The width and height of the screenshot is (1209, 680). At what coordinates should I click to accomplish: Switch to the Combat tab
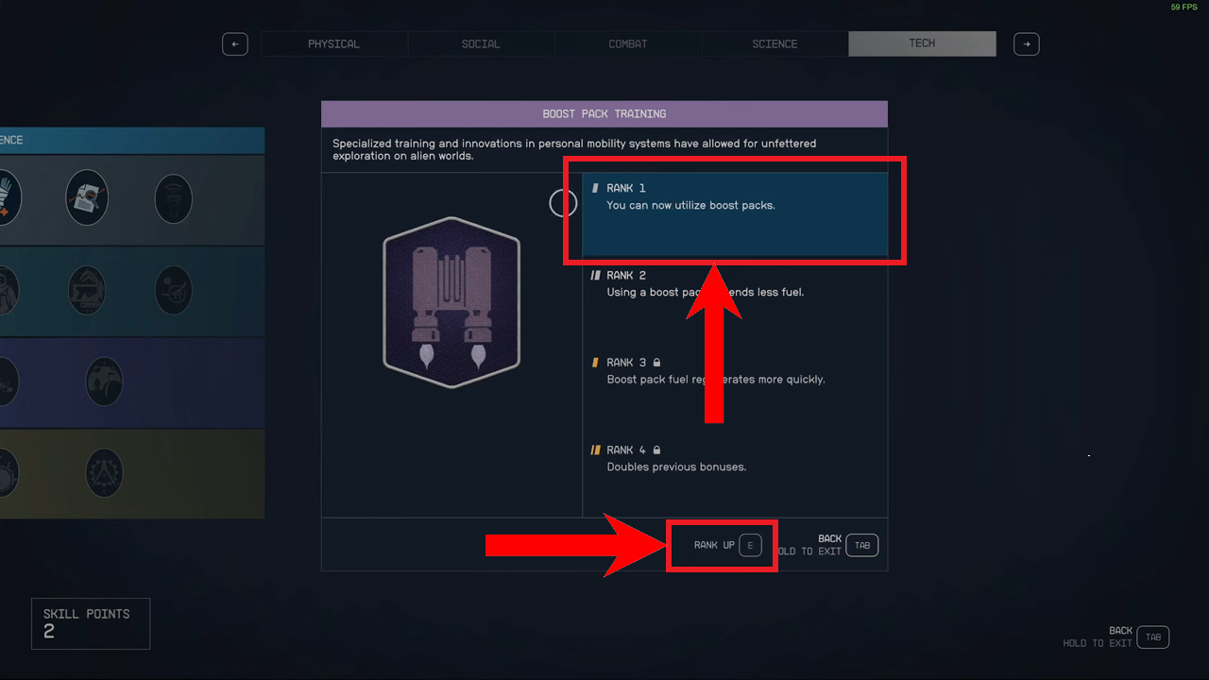click(x=628, y=43)
